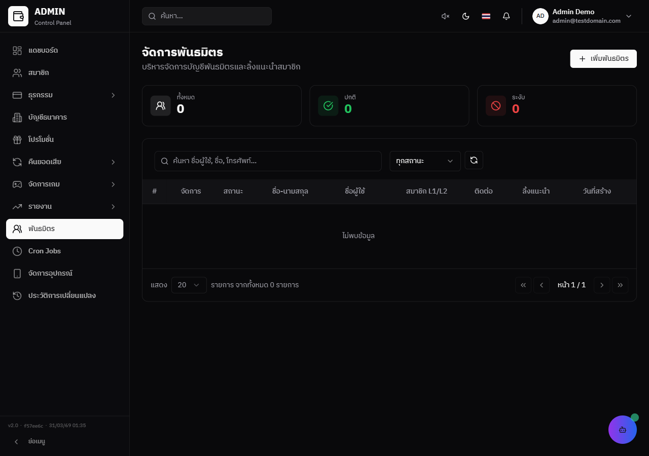This screenshot has height=456, width=649.
Task: Click the history icon beside ประวัติการเปลี่ยนแปลง
Action: 17,296
